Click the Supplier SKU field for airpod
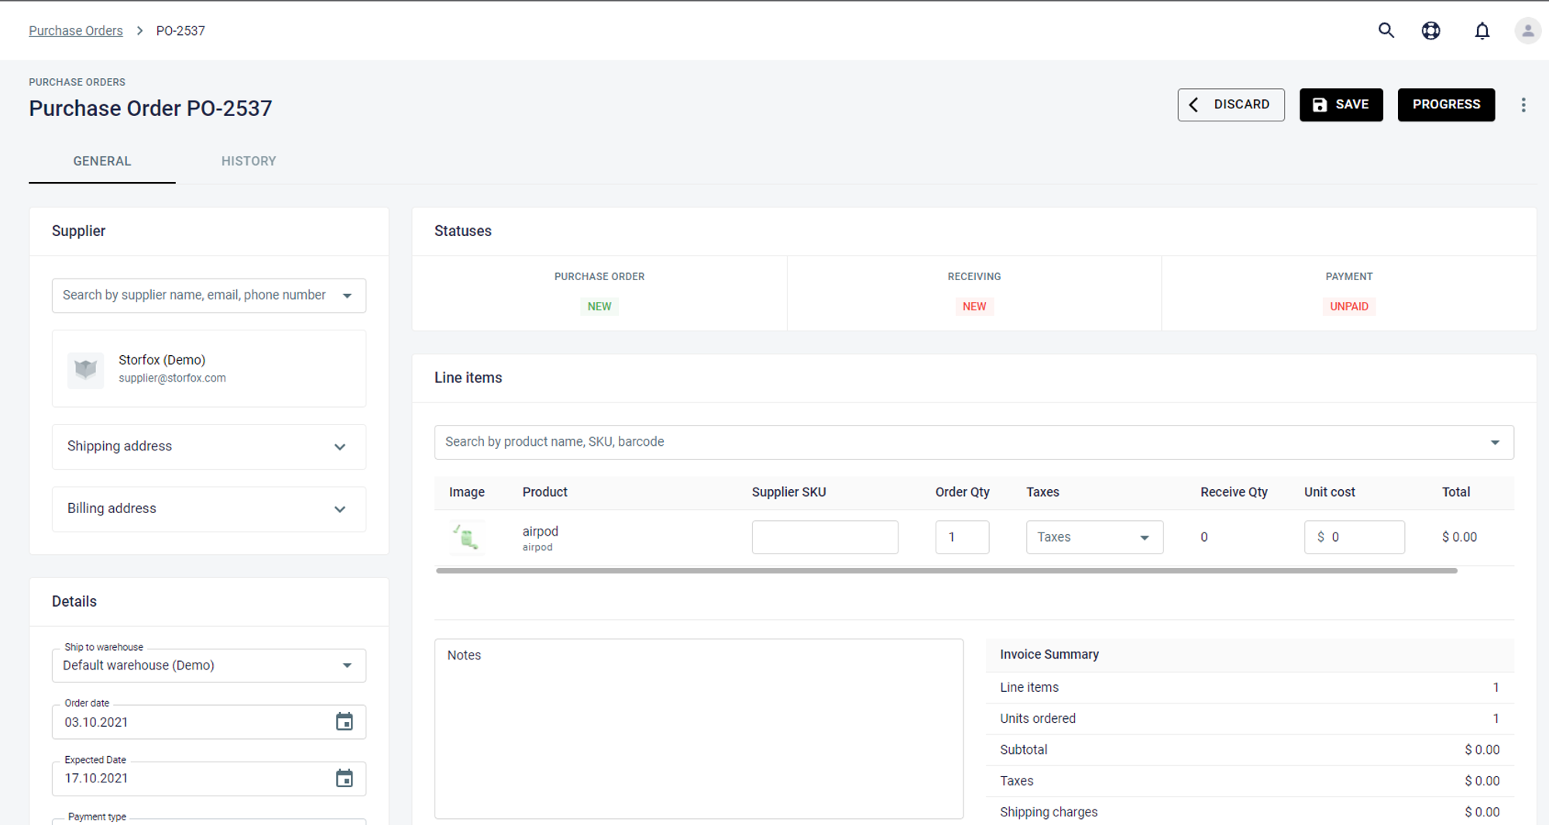The image size is (1549, 825). click(x=825, y=537)
